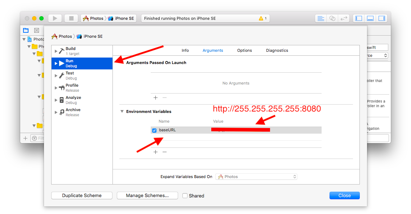
Task: Show the standard editor
Action: 321,18
